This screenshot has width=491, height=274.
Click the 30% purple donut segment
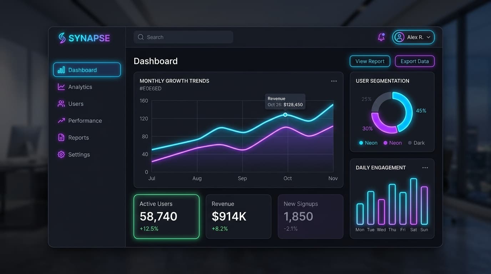[x=381, y=125]
